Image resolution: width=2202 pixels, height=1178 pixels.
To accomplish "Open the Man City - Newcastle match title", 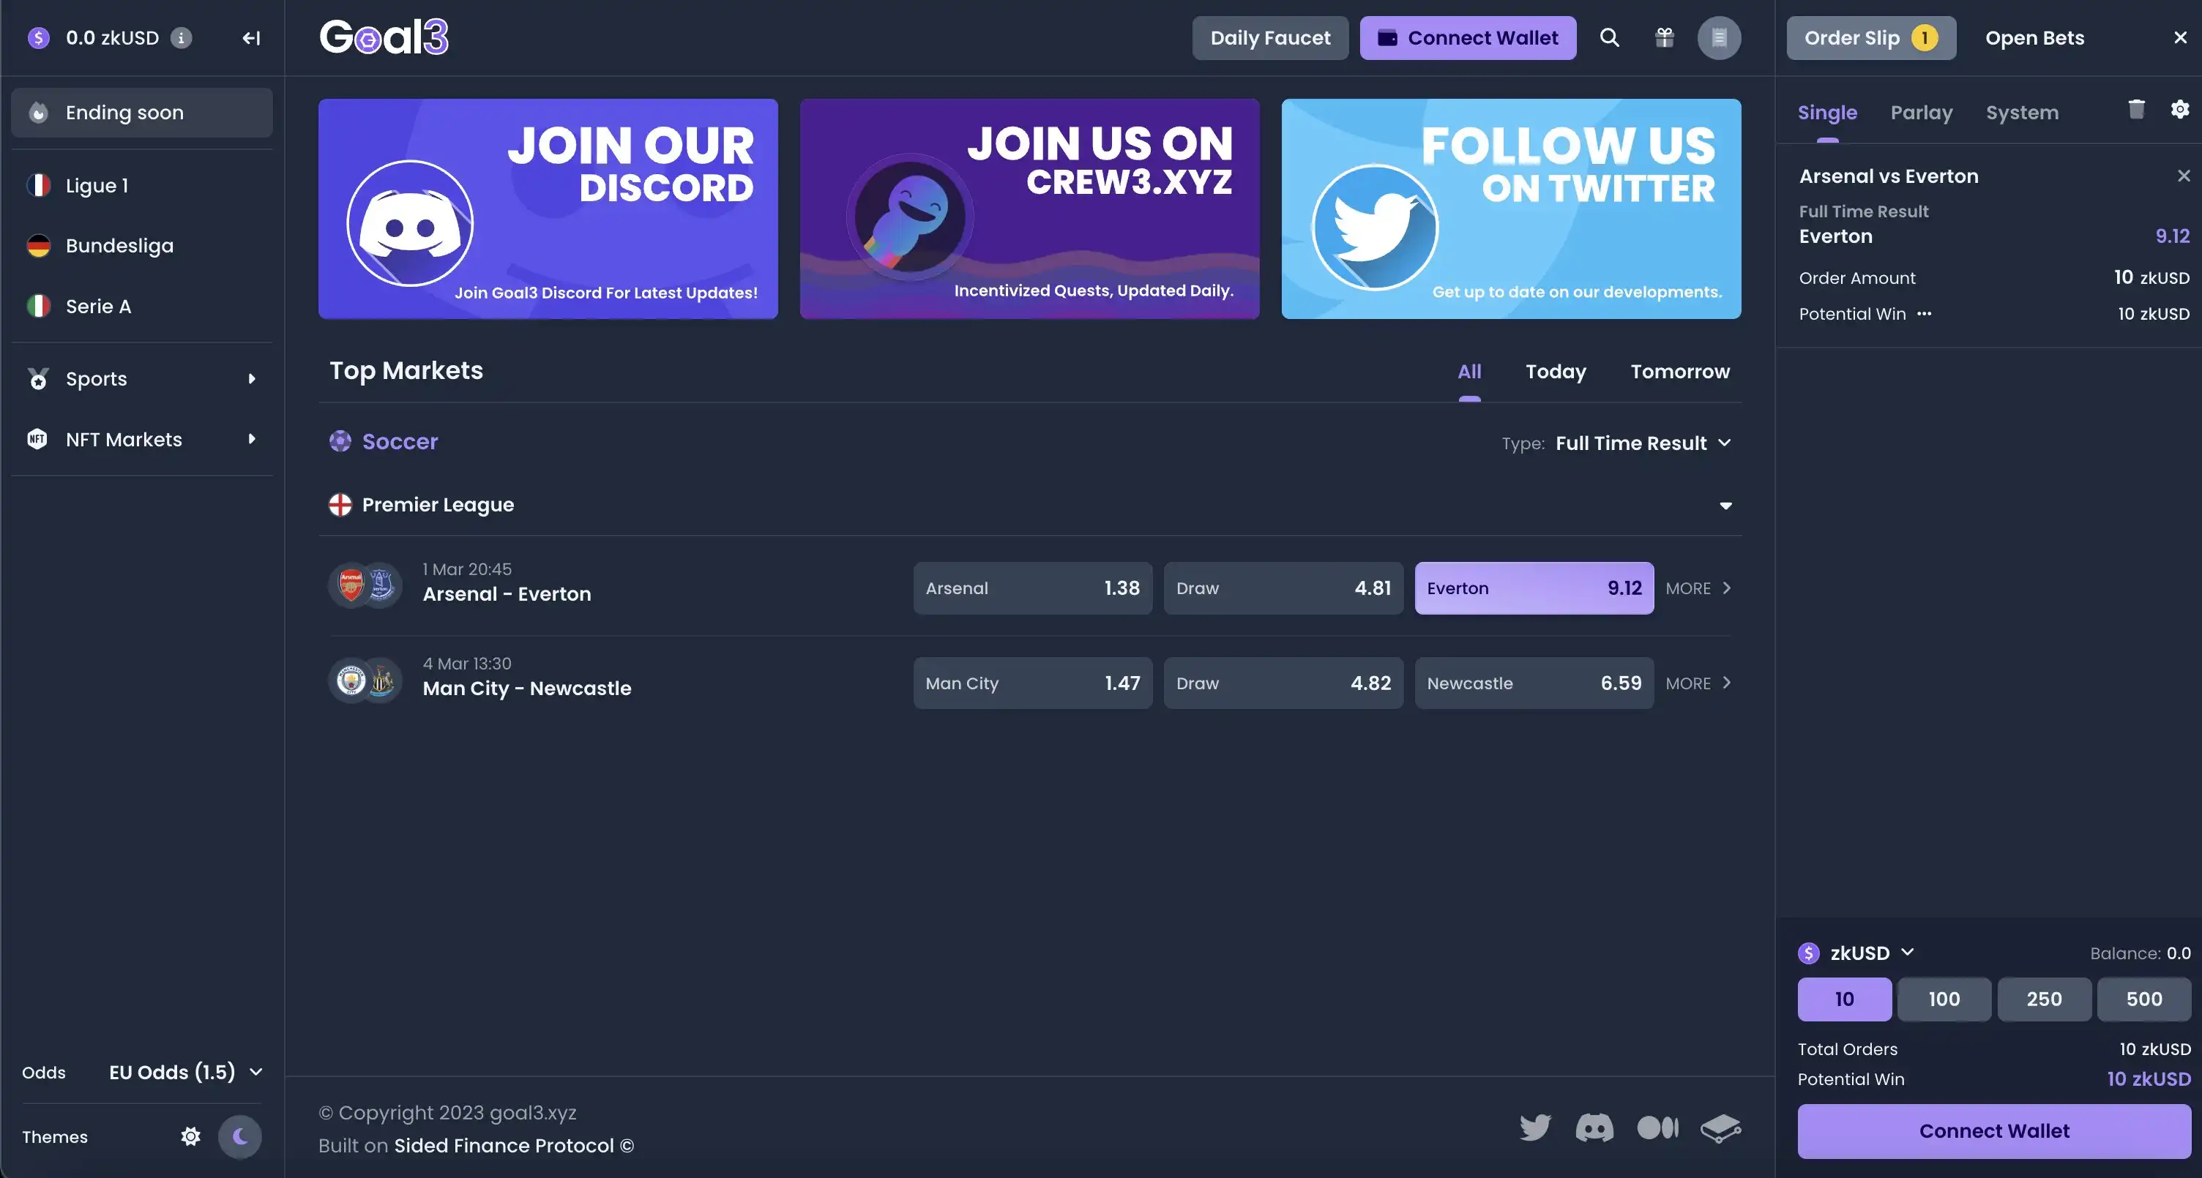I will 526,689.
